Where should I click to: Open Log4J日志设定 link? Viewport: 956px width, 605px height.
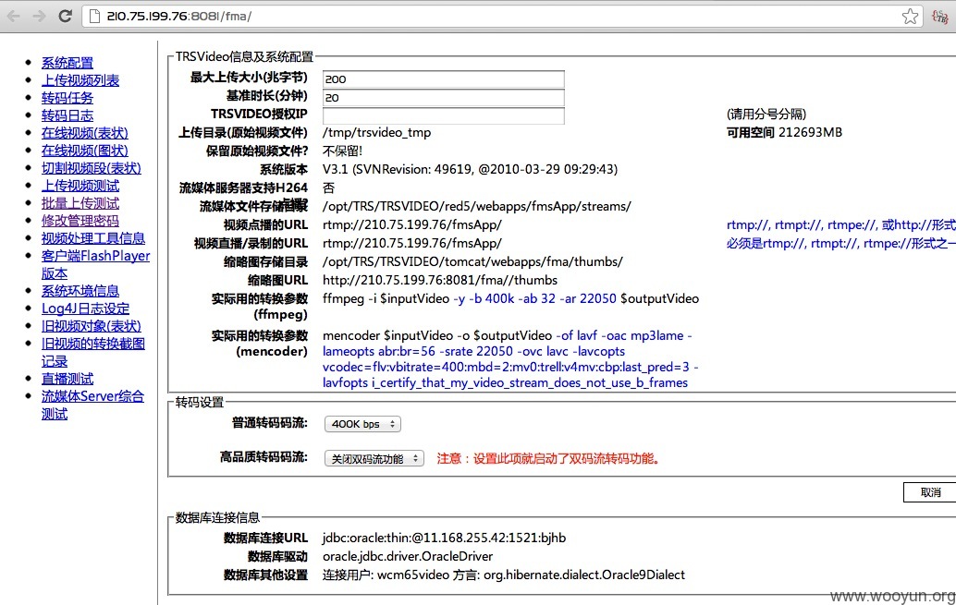pyautogui.click(x=85, y=309)
